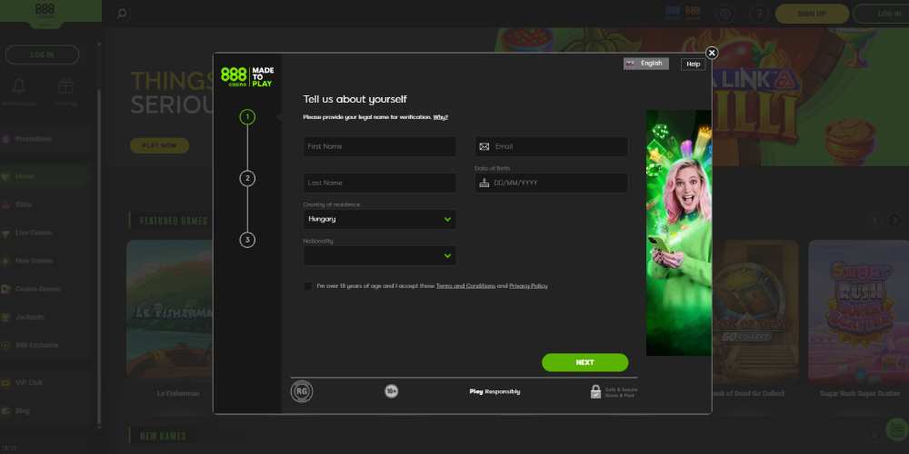Click the SIGN UP button in header

click(812, 14)
